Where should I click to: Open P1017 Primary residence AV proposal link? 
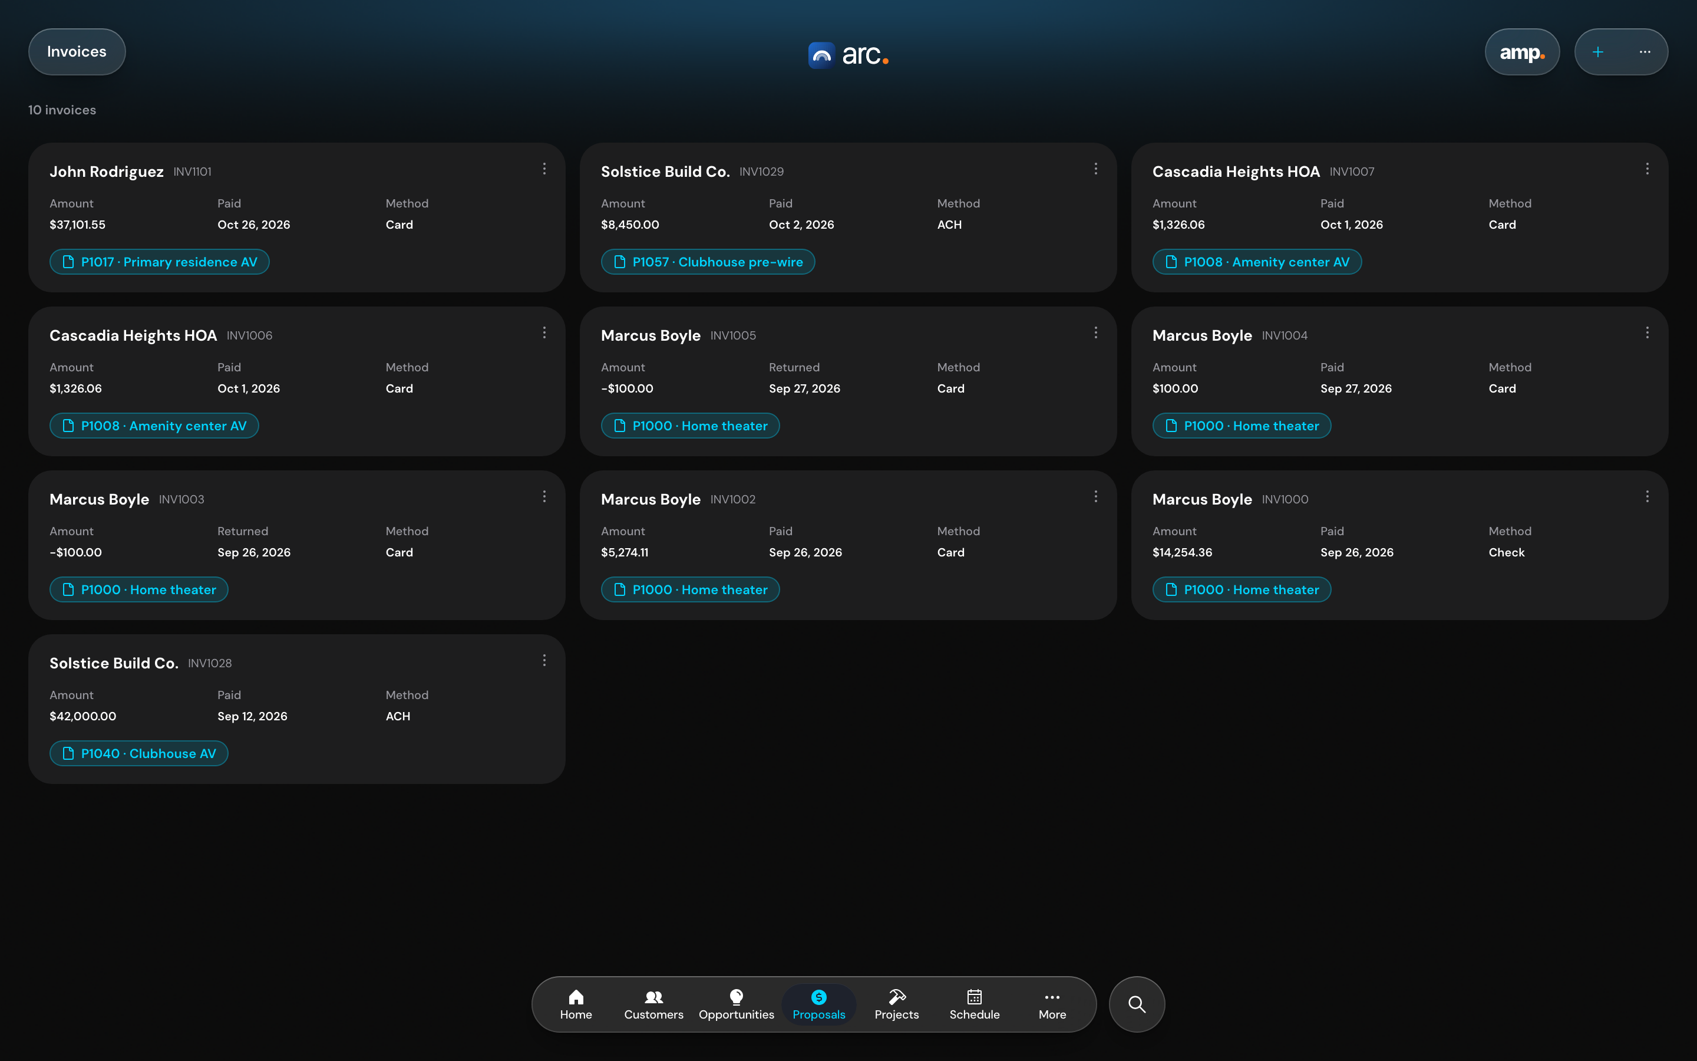[x=160, y=262]
